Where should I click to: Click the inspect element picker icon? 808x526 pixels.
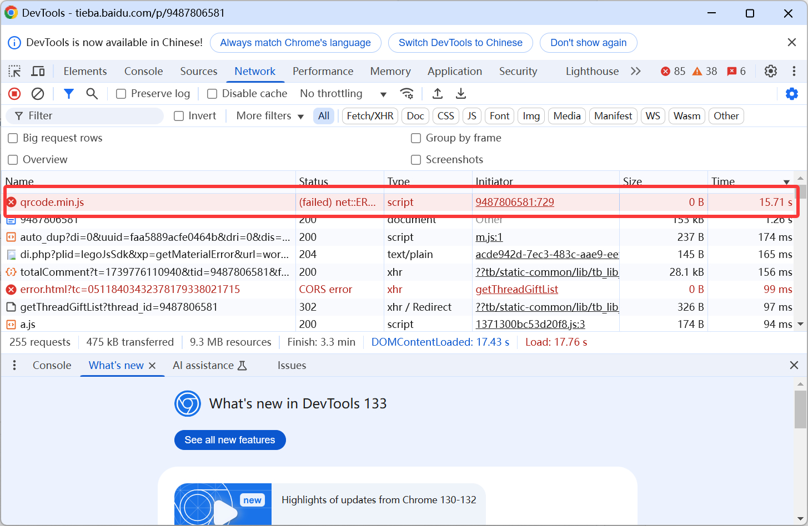14,71
